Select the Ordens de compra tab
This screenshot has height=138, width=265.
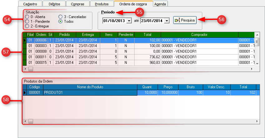(x=133, y=4)
